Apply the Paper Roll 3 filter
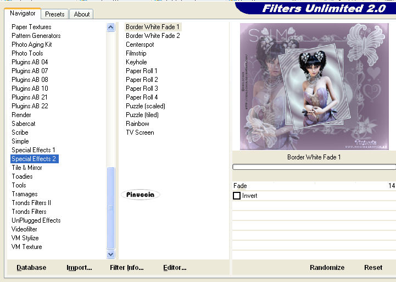 (142, 89)
